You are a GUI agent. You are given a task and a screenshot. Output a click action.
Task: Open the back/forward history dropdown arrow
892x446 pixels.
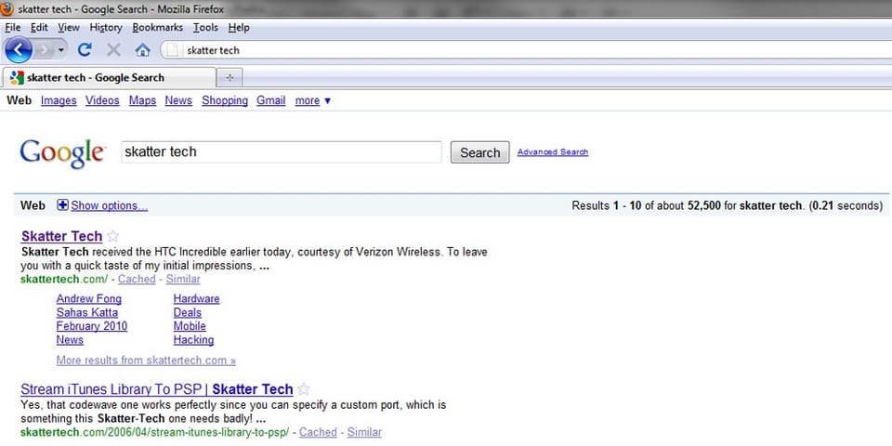coord(61,50)
